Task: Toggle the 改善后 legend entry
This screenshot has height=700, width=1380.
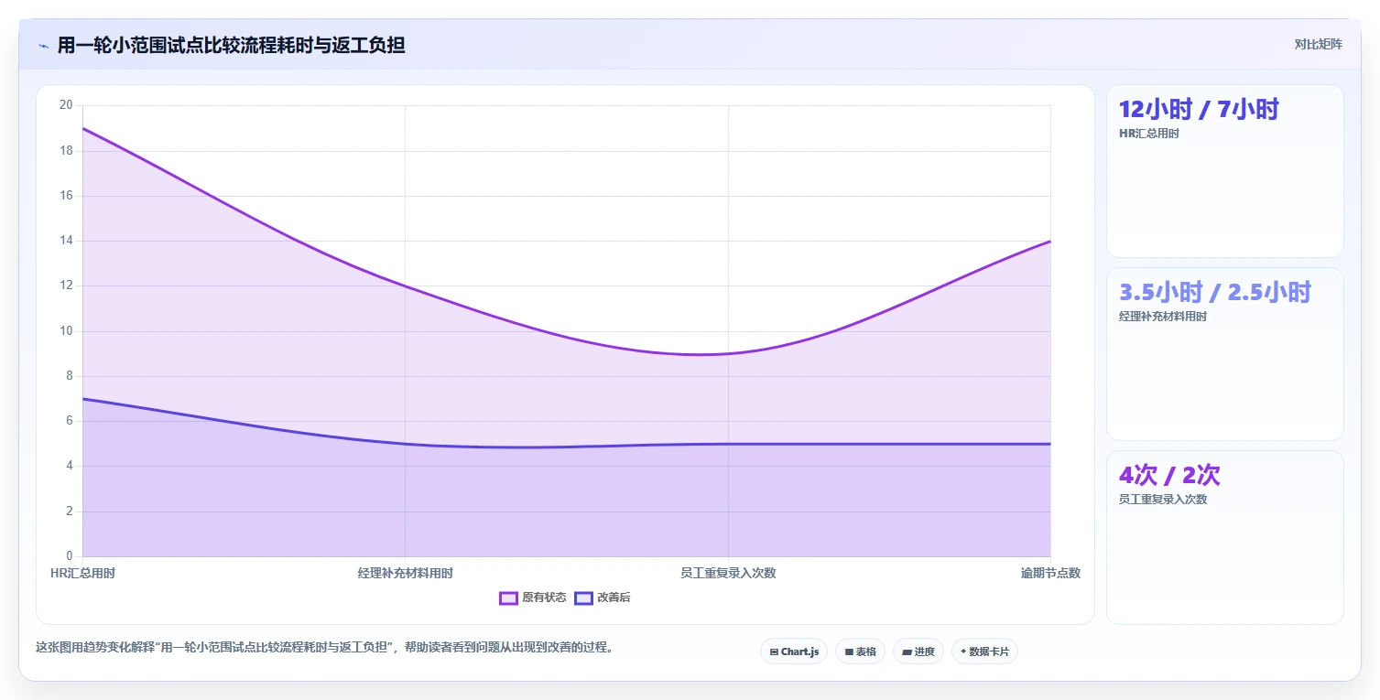Action: 603,598
